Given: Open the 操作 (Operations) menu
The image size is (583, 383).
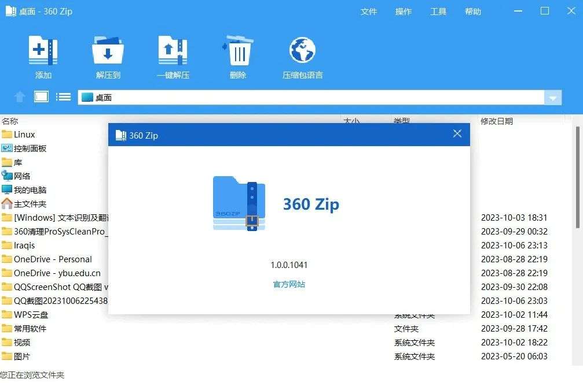Looking at the screenshot, I should click(404, 11).
